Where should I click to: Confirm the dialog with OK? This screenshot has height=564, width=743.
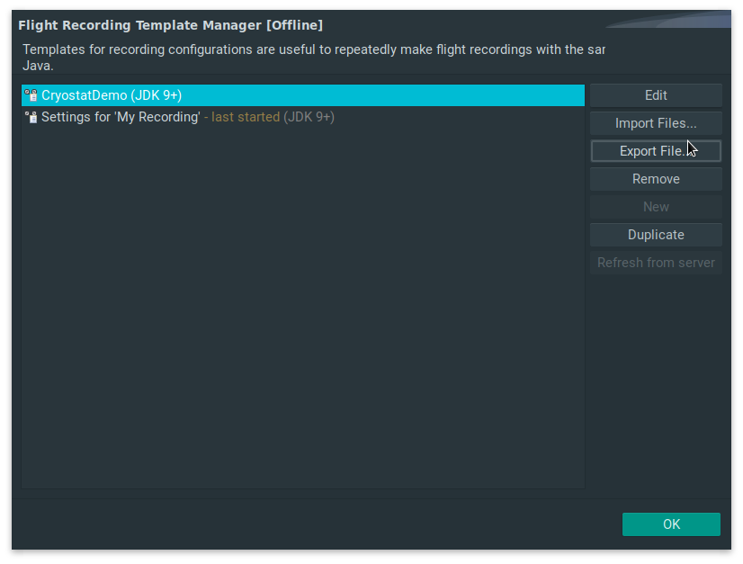pos(671,524)
